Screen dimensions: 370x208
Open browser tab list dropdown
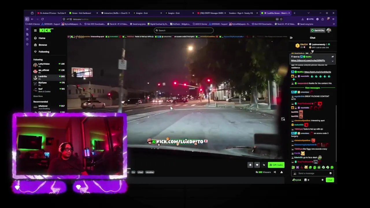pyautogui.click(x=308, y=13)
